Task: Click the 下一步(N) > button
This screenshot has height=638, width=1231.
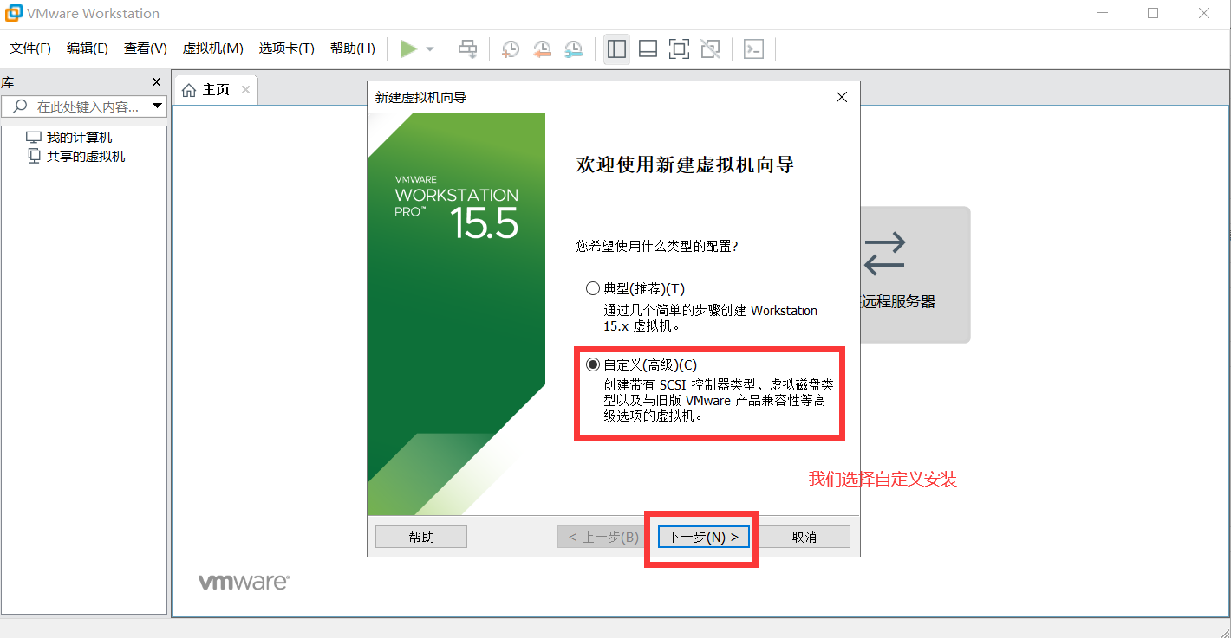Action: pyautogui.click(x=703, y=537)
